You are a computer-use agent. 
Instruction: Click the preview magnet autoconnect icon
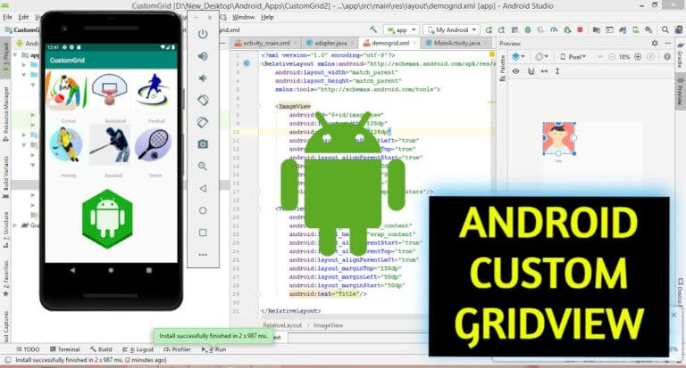pos(531,71)
